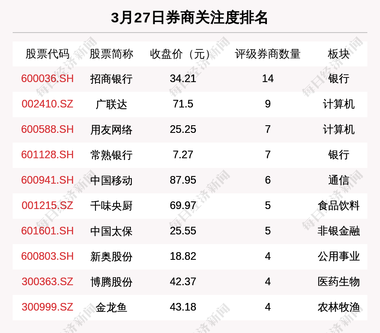
Task: Click closing price 69.97
Action: point(183,206)
